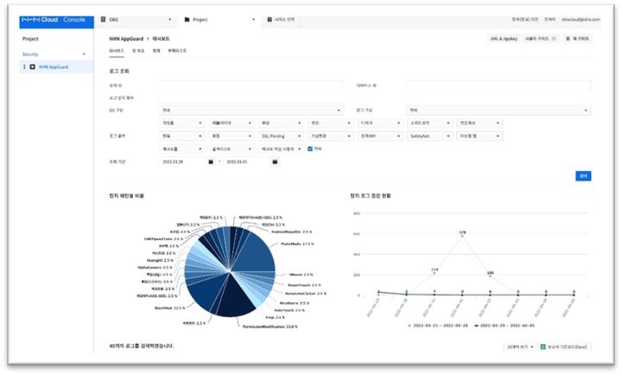
Task: Click the service selection grid icon
Action: click(270, 19)
